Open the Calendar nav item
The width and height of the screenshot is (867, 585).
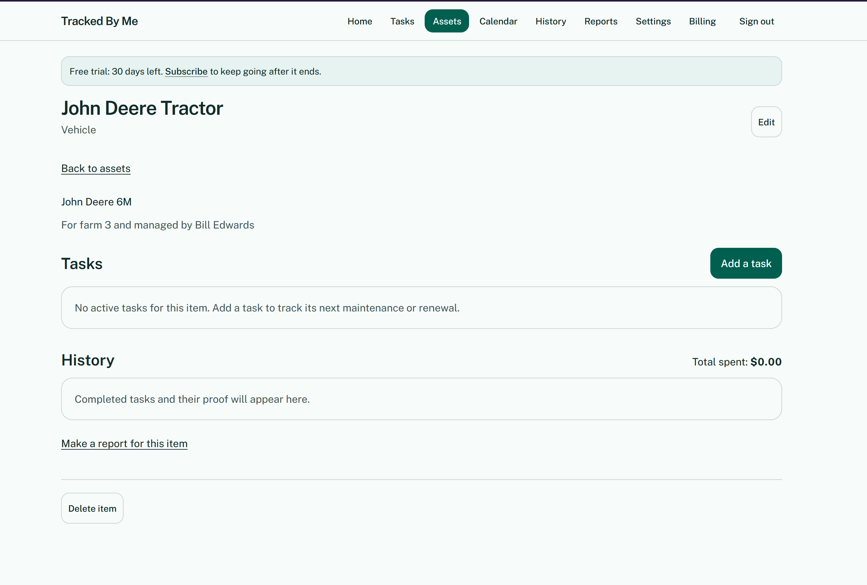pos(498,21)
